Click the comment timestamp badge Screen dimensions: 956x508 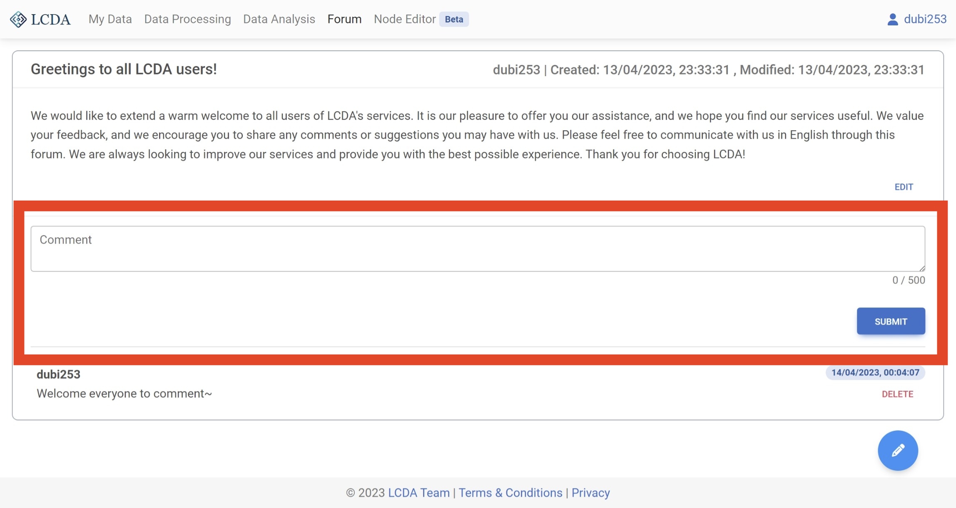pyautogui.click(x=875, y=372)
